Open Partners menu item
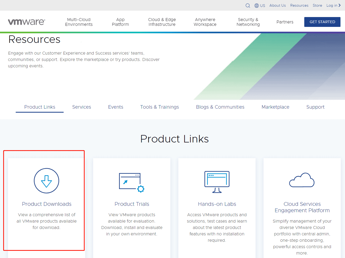This screenshot has height=258, width=345. coord(285,22)
